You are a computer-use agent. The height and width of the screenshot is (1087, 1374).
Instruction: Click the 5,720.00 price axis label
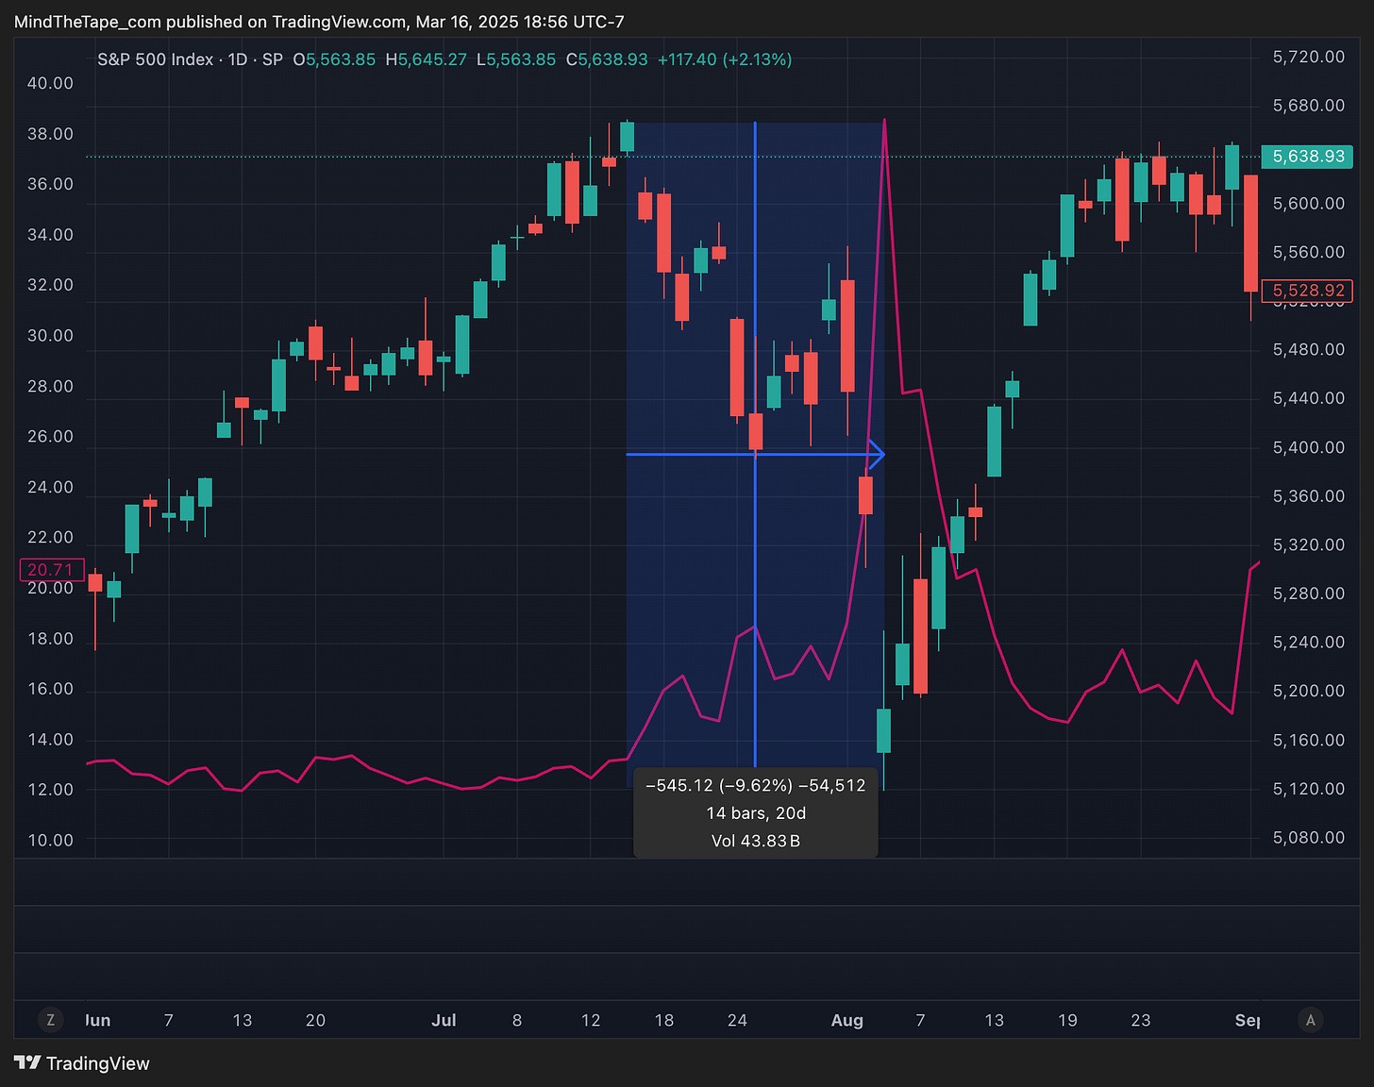tap(1309, 58)
